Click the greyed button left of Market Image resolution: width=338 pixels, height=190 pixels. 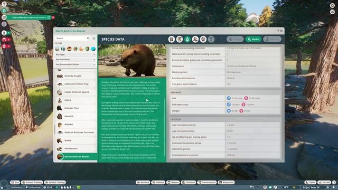[x=235, y=39]
